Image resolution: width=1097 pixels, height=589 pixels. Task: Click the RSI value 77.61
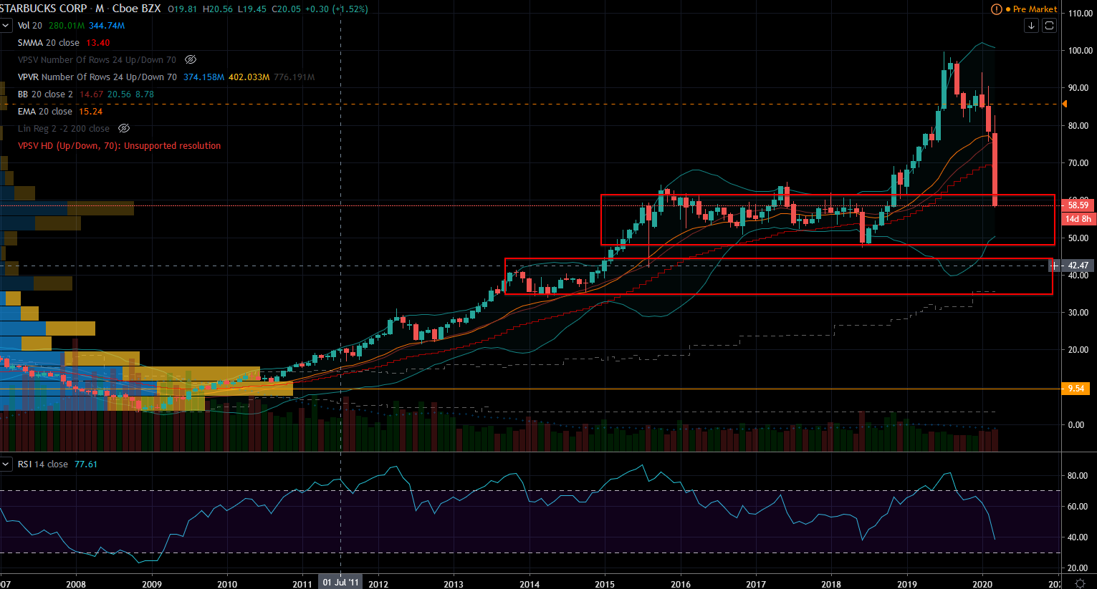tap(86, 464)
